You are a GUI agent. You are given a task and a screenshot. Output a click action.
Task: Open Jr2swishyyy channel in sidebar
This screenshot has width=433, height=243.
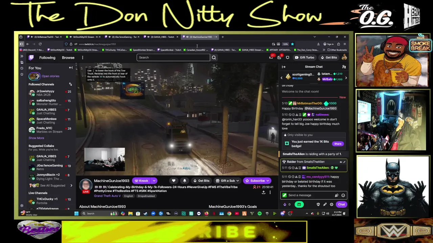50,93
